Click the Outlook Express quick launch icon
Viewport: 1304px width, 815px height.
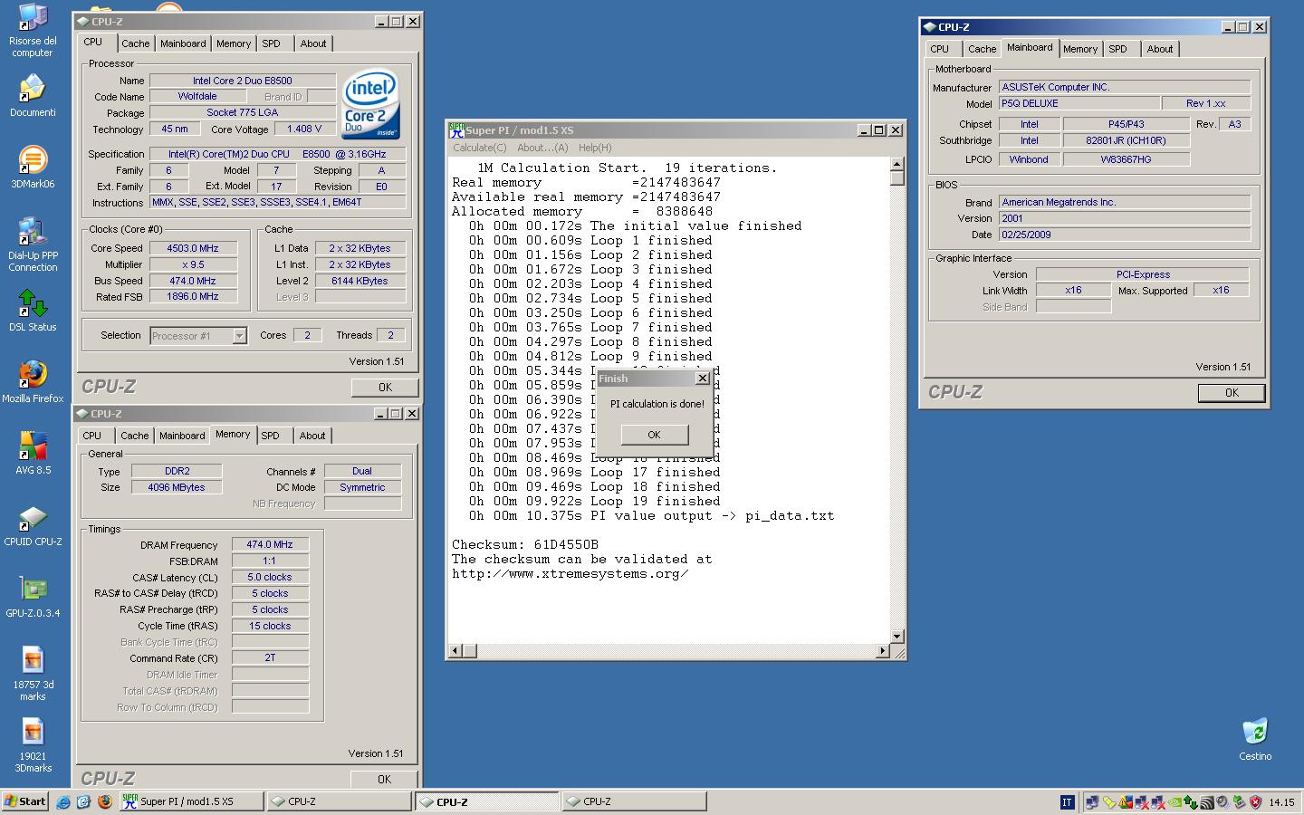click(83, 801)
